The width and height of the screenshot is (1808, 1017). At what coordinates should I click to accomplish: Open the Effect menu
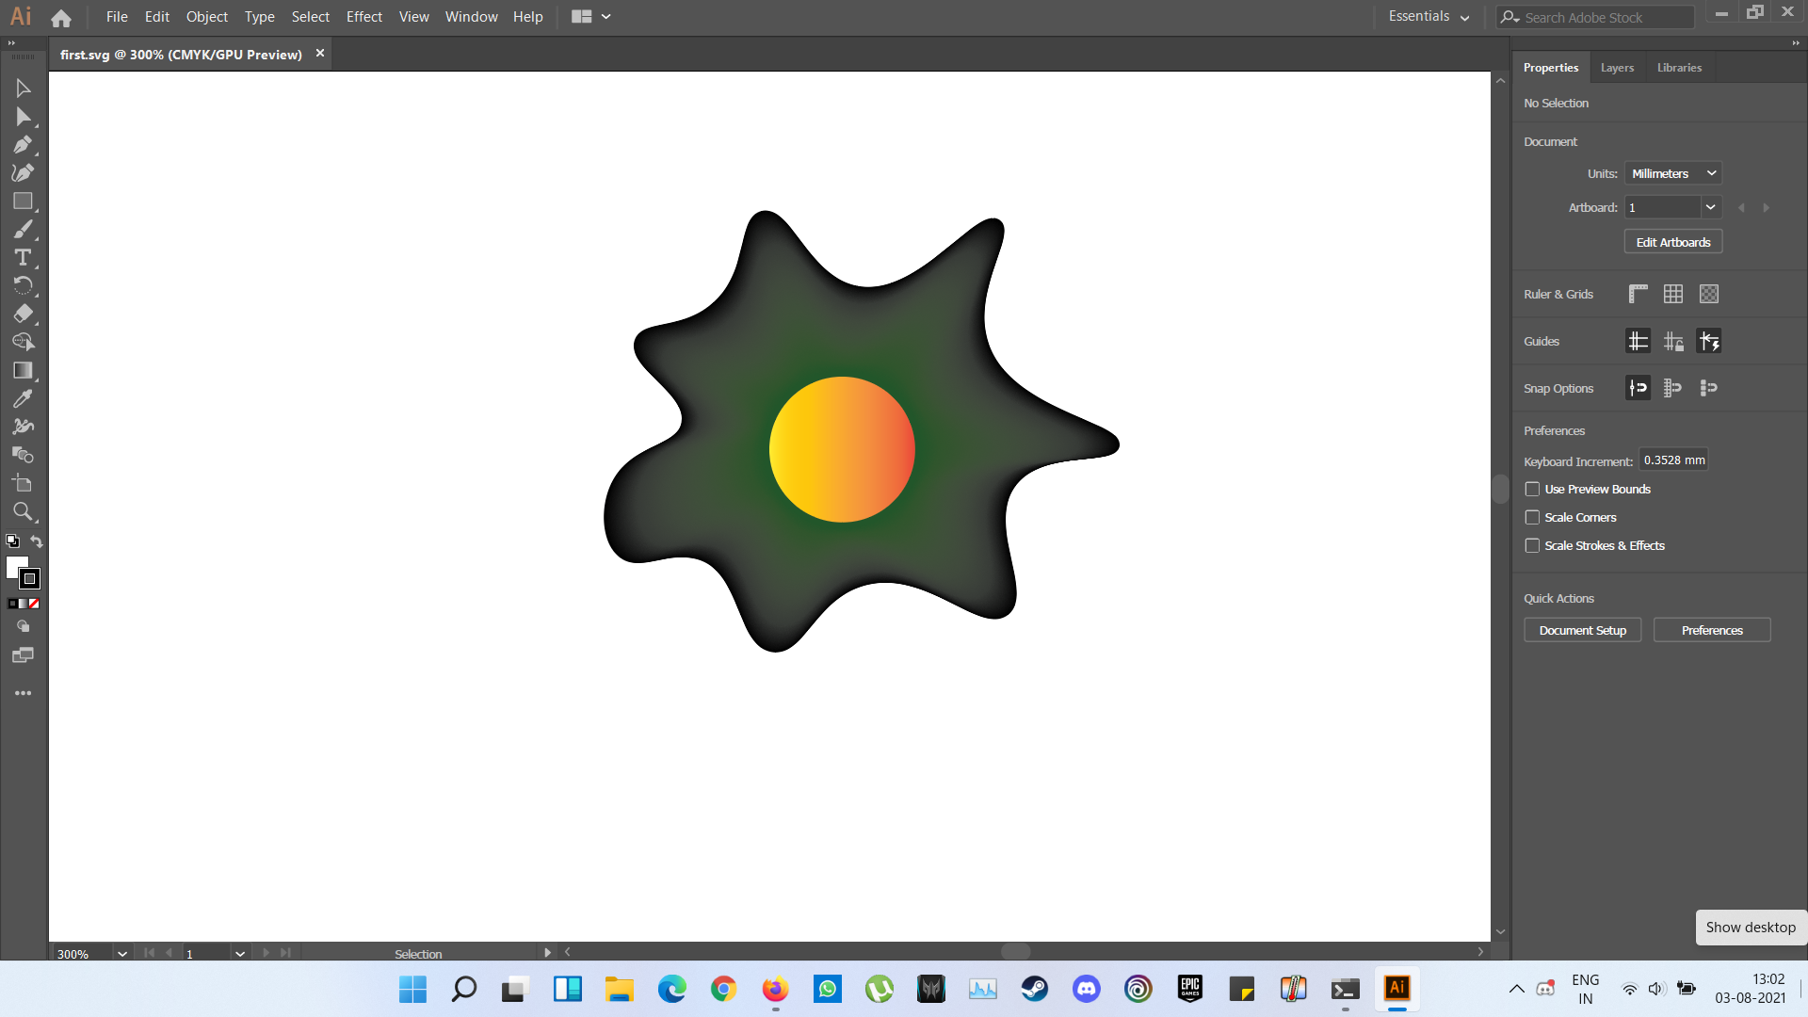[364, 17]
